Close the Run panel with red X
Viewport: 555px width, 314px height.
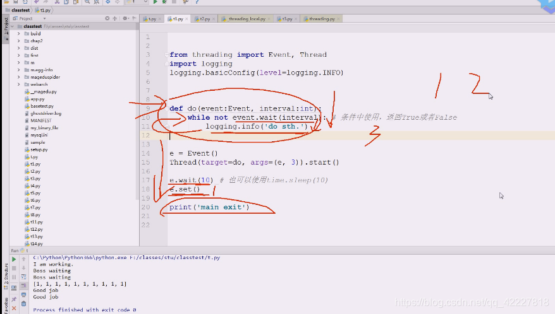14,308
